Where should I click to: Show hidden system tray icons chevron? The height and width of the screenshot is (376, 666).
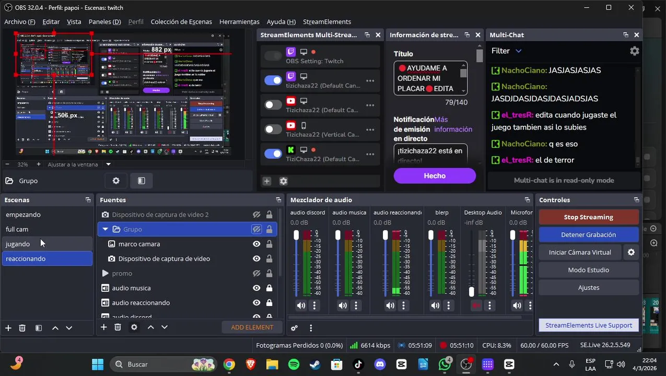pos(556,365)
